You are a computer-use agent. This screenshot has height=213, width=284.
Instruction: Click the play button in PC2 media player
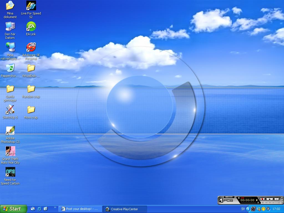270,199
